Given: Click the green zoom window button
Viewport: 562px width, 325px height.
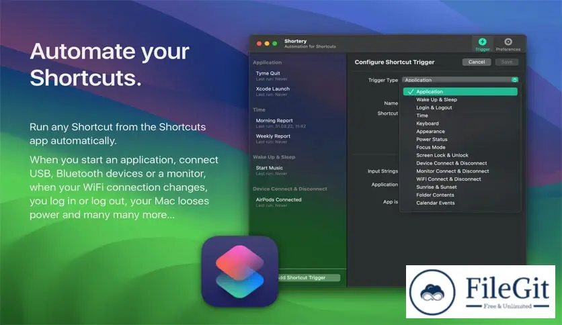Looking at the screenshot, I should [274, 44].
